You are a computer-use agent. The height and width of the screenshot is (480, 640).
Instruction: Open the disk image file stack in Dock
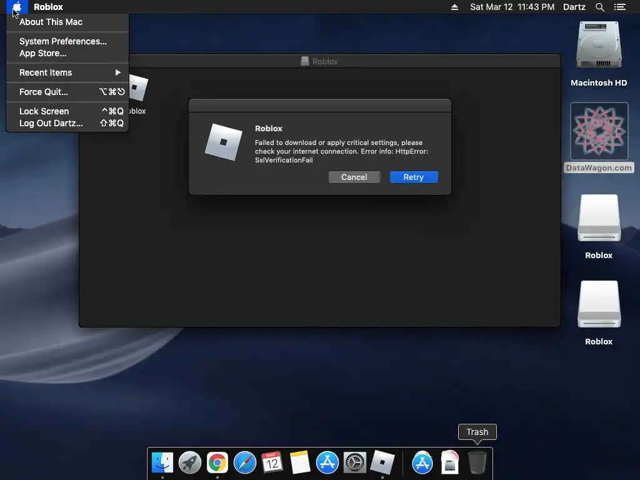tap(450, 462)
